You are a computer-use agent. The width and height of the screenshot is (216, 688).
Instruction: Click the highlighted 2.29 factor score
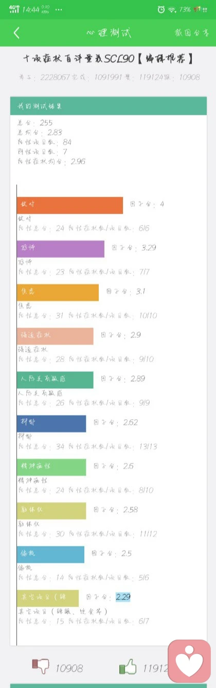point(123,597)
